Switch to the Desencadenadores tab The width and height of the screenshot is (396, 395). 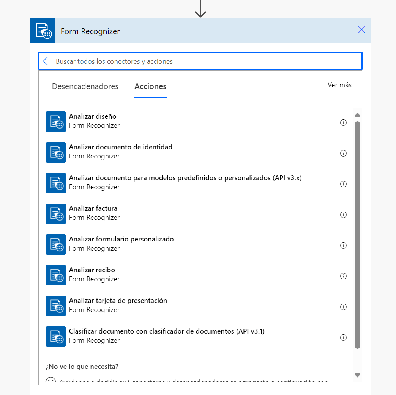(85, 86)
